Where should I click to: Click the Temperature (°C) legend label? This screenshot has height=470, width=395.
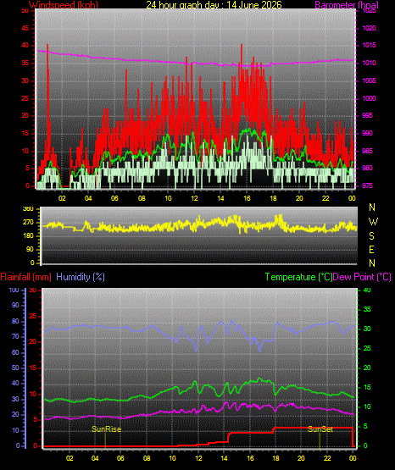(298, 277)
